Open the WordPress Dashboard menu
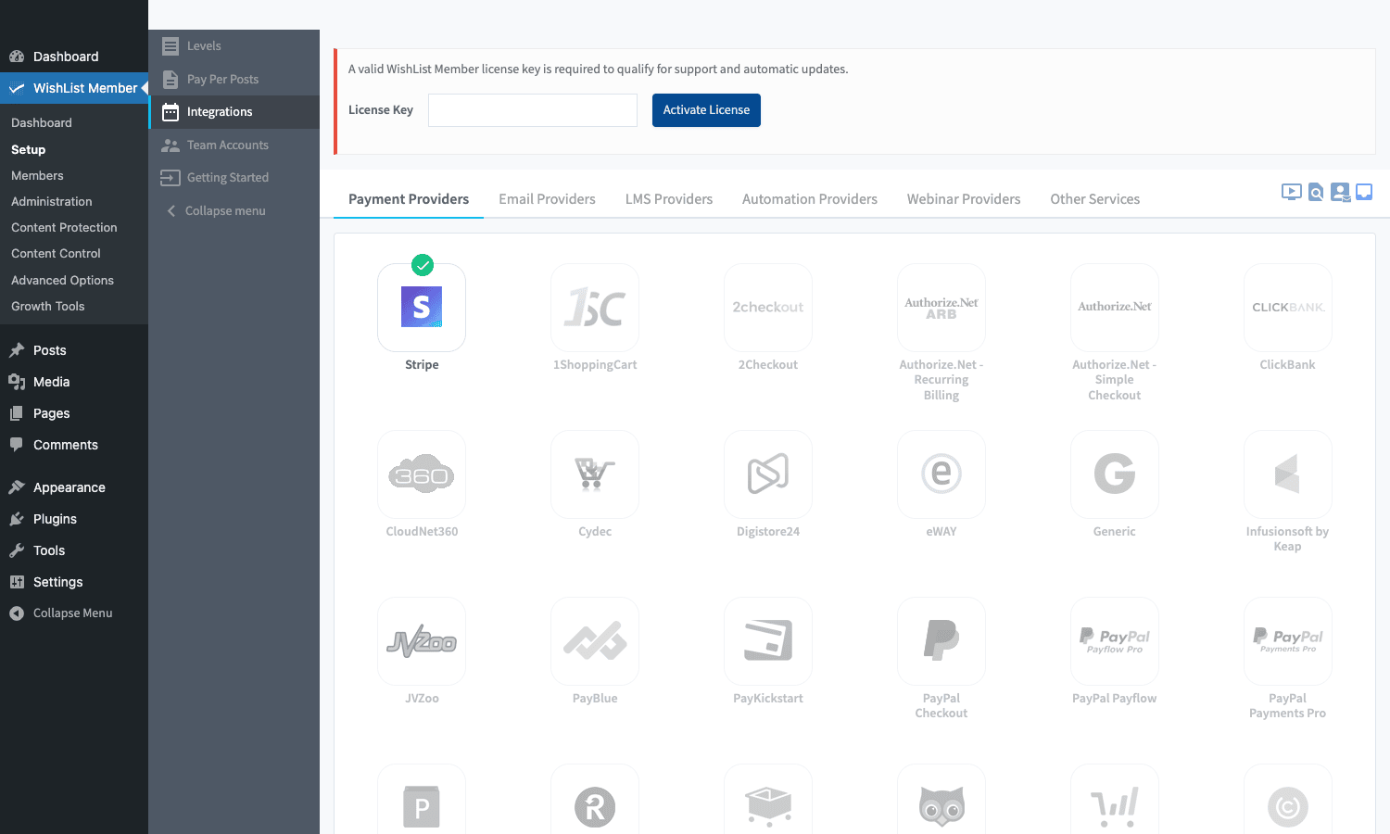The height and width of the screenshot is (834, 1390). click(x=74, y=57)
